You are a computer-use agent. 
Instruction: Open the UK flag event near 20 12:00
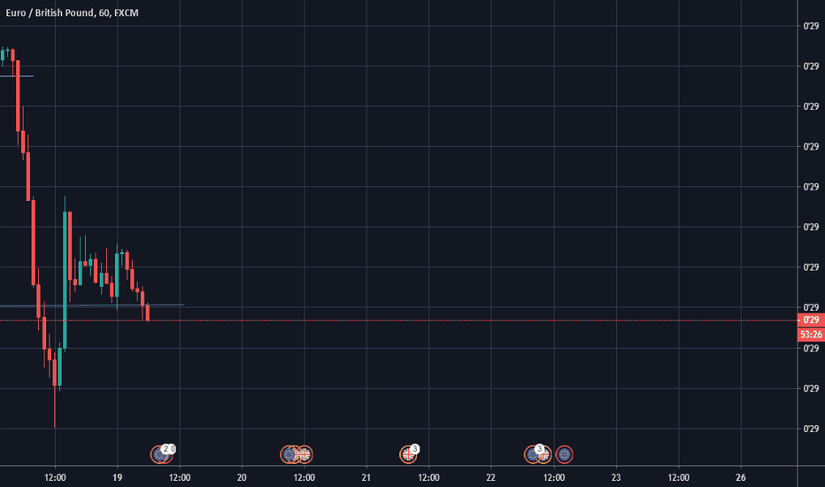305,454
